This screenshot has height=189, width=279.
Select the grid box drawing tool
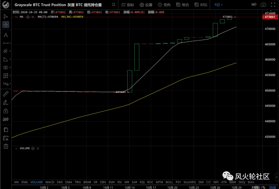click(6, 76)
